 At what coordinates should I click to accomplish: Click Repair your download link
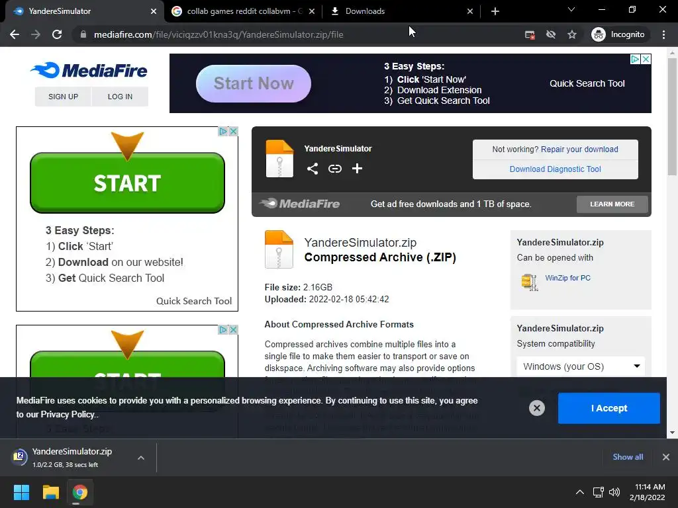tap(579, 149)
